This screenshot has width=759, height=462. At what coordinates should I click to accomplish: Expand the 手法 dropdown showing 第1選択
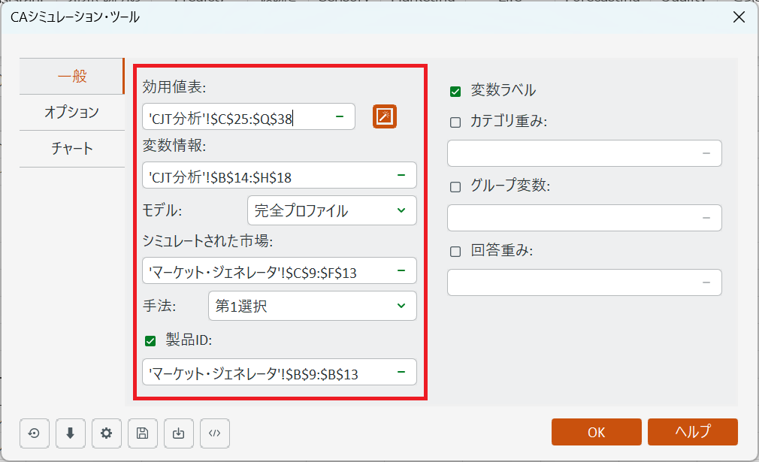pyautogui.click(x=312, y=306)
